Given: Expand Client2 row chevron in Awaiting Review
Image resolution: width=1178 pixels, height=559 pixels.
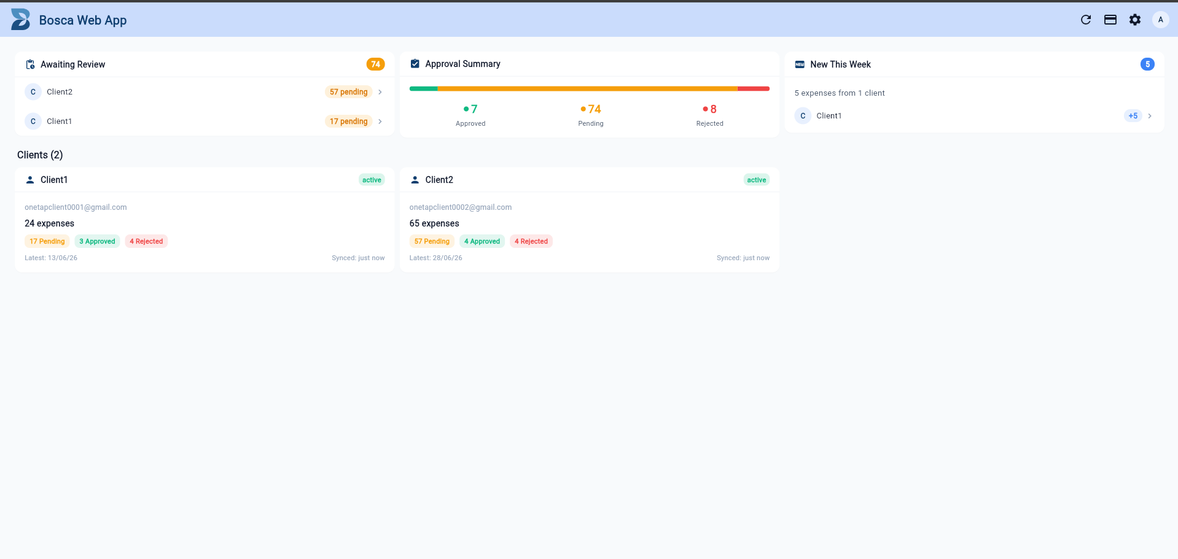Looking at the screenshot, I should pyautogui.click(x=380, y=92).
